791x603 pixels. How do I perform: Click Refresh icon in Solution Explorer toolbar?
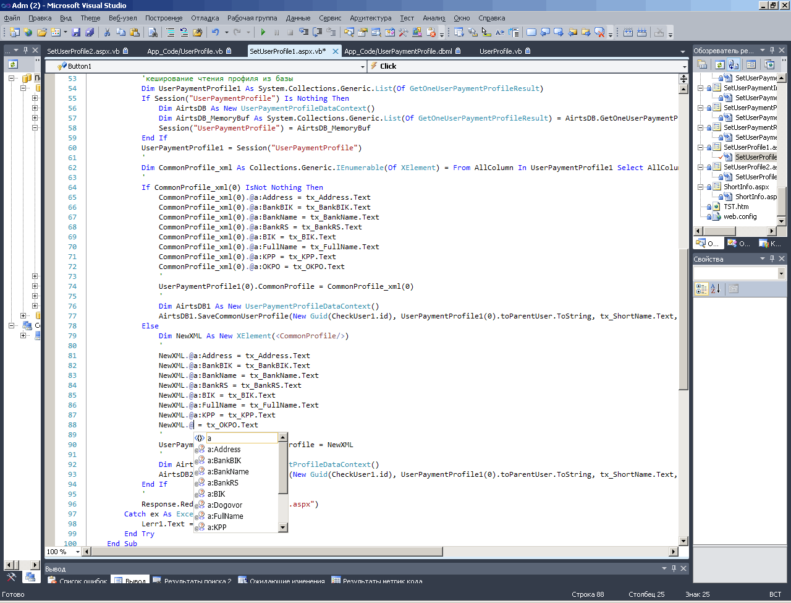click(719, 64)
